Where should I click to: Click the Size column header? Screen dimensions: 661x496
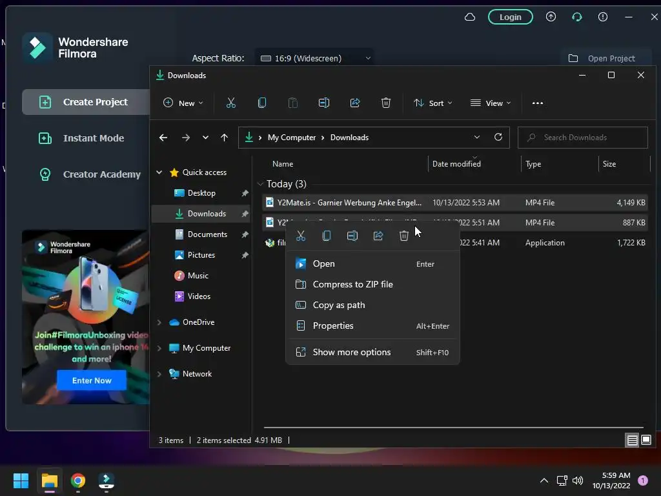609,164
